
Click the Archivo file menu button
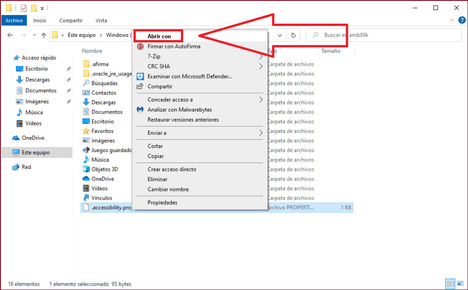[x=14, y=21]
